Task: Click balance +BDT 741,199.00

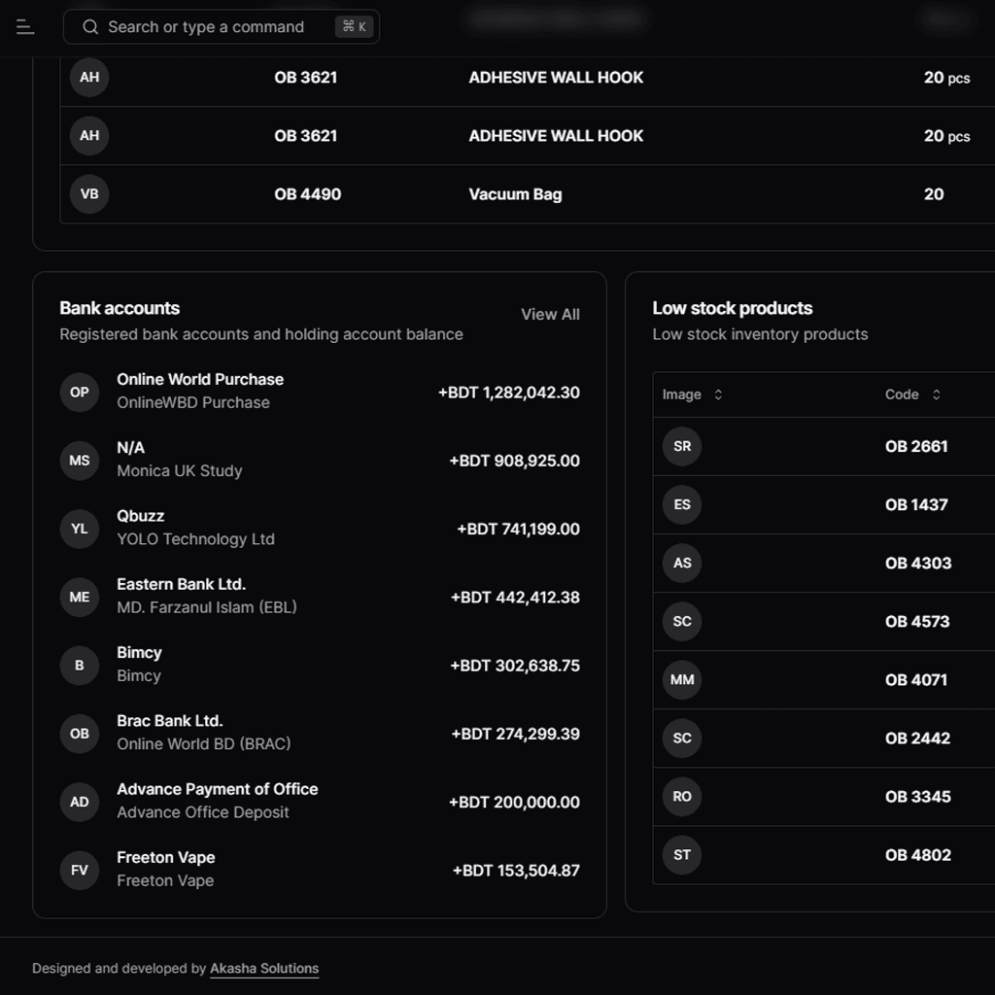Action: 519,529
